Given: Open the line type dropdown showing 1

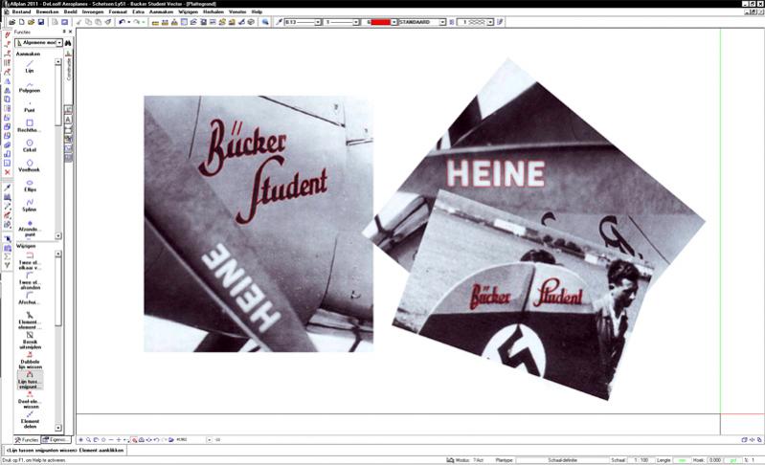Looking at the screenshot, I should (x=355, y=22).
